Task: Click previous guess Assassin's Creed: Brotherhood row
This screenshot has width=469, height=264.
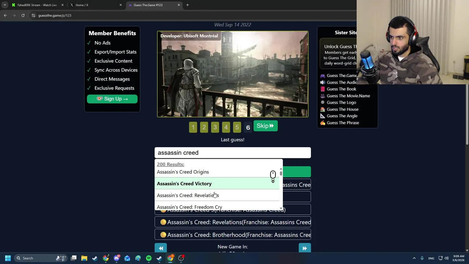Action: pyautogui.click(x=233, y=235)
